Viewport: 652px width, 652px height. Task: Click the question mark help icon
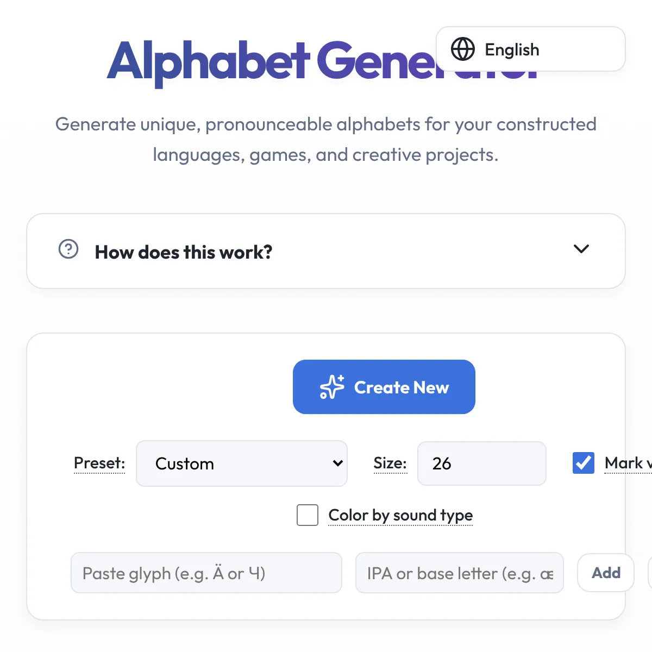pyautogui.click(x=68, y=249)
